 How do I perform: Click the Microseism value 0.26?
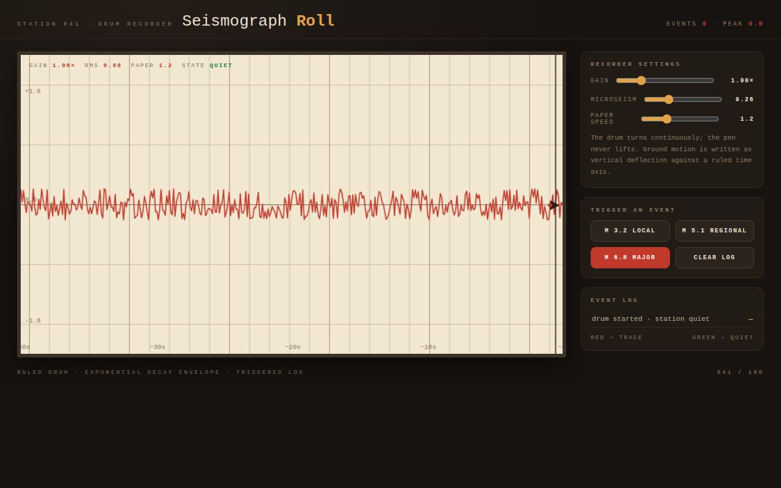point(744,99)
